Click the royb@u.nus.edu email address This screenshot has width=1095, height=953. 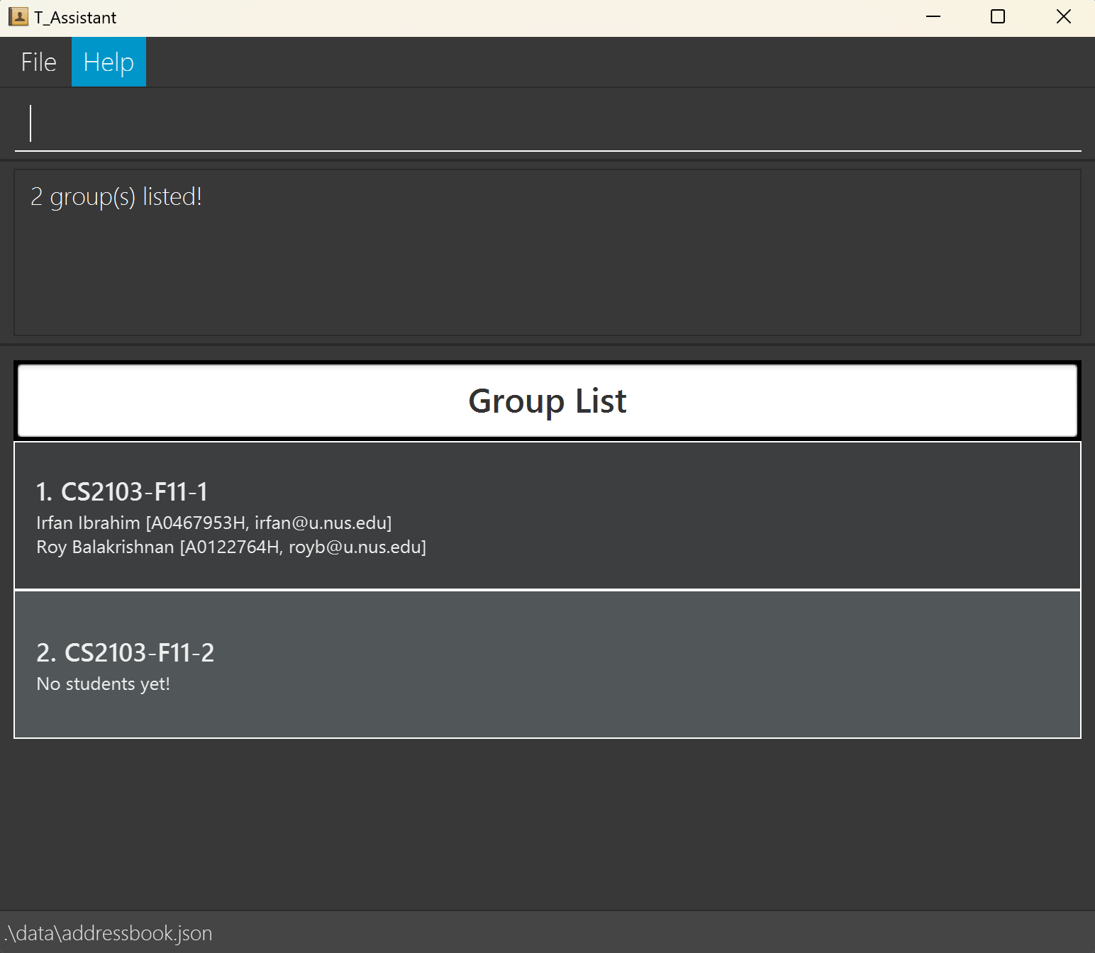[354, 547]
